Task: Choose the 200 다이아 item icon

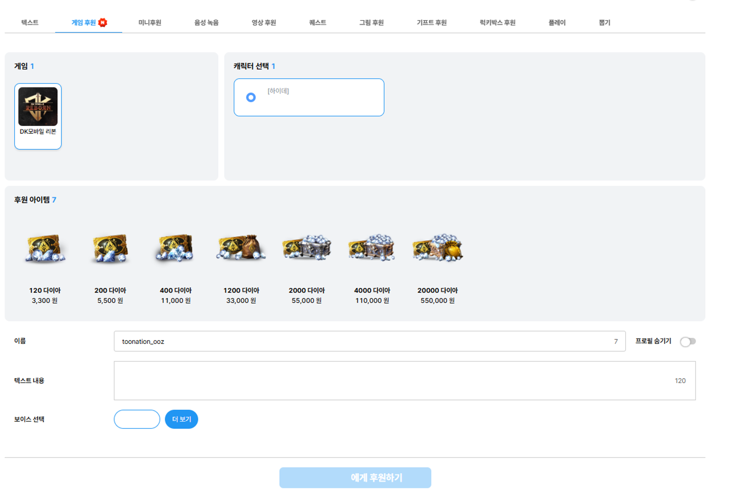Action: pos(110,248)
